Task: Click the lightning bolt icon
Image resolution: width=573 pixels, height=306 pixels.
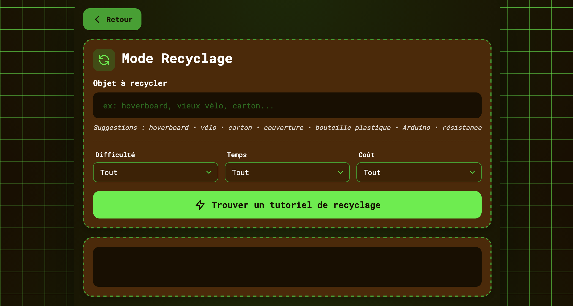Action: pyautogui.click(x=200, y=205)
